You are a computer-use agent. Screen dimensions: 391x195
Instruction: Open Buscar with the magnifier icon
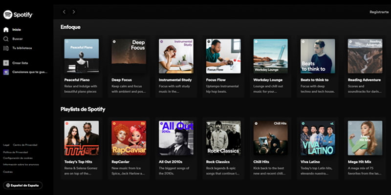tap(6, 39)
